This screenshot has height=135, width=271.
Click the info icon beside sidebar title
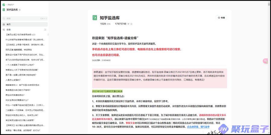click(x=20, y=10)
